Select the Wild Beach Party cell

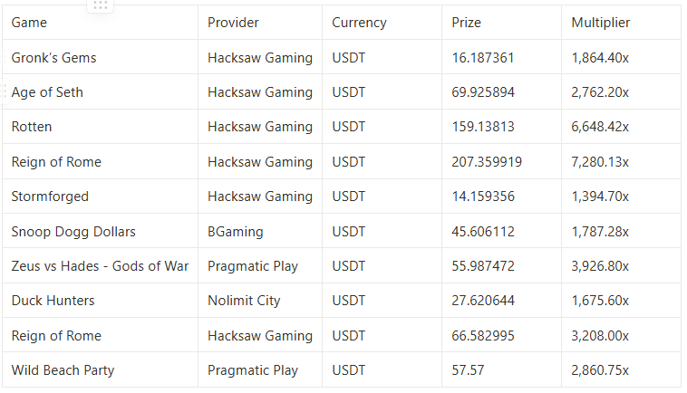tap(100, 369)
